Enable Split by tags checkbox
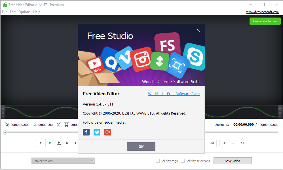Screen dimensions: 283x170 158,161
